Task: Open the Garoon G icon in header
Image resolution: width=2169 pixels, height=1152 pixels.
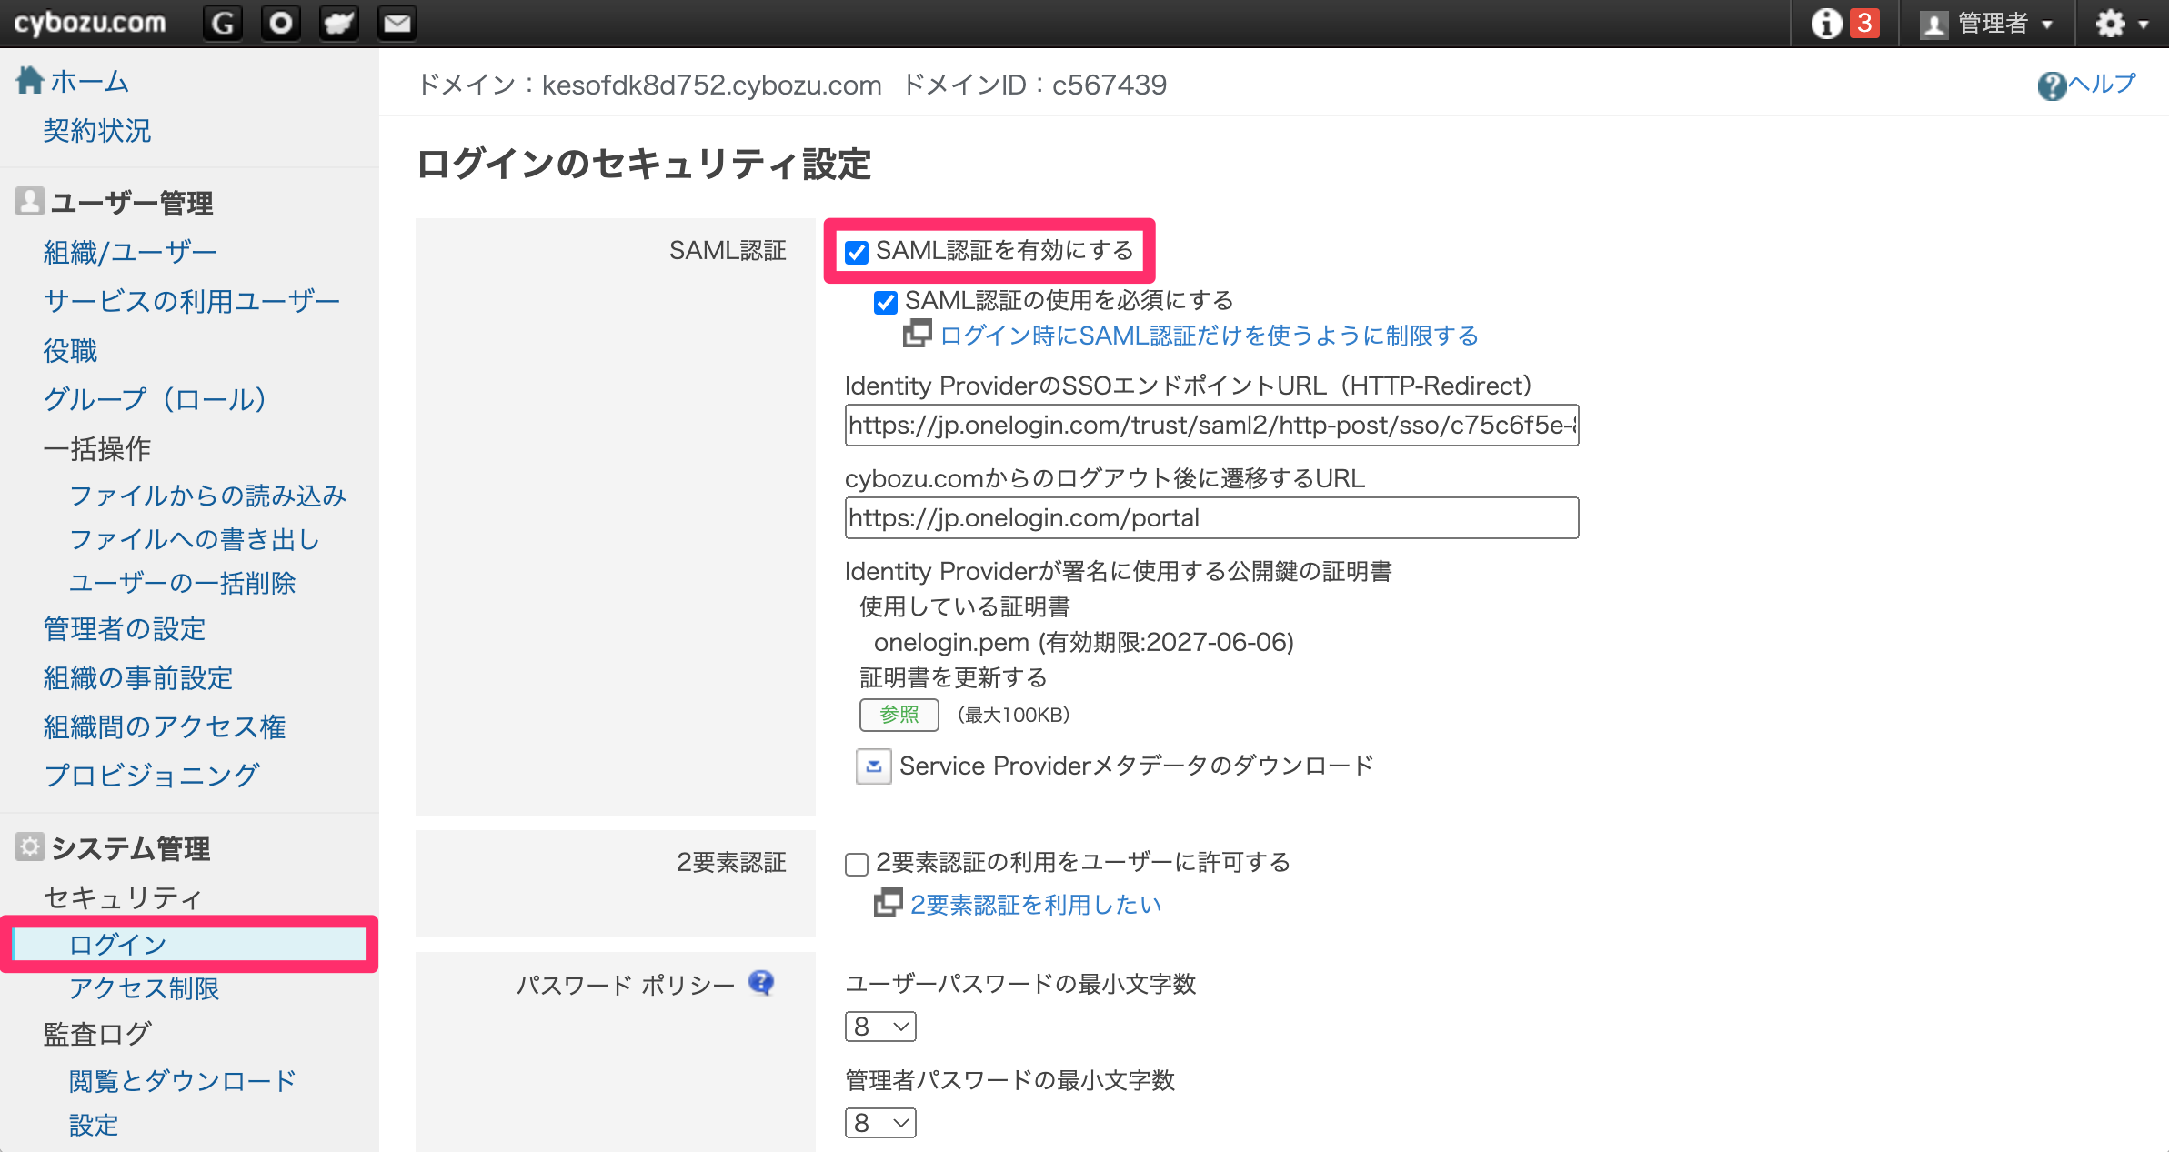Action: 223,23
